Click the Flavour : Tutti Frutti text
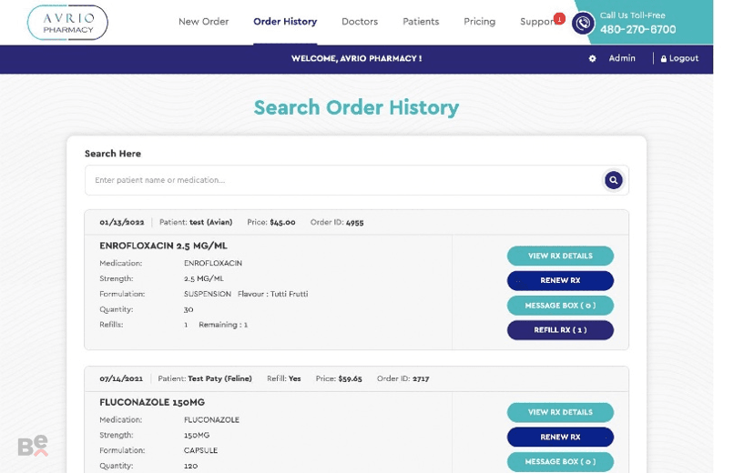 click(x=273, y=295)
